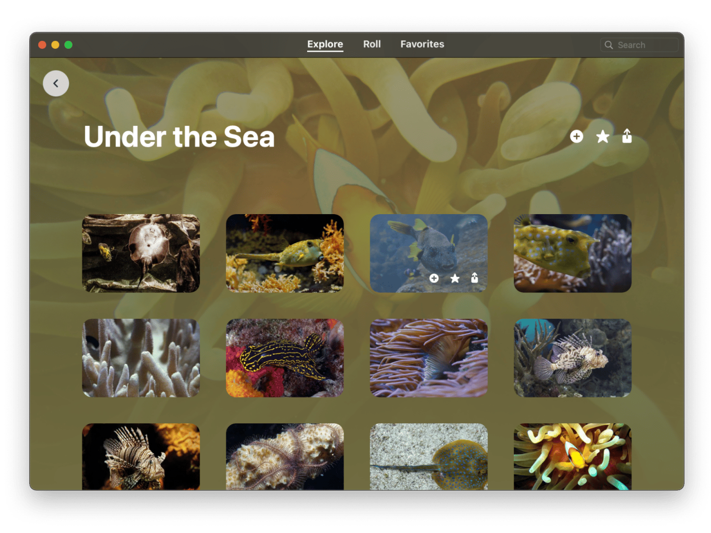Add Under the Sea collection with plus icon
Screen dimensions: 711x533
pos(577,136)
